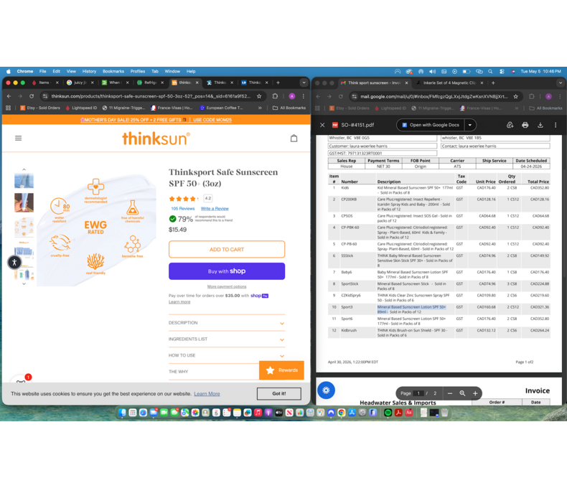Viewport: 567px width, 488px height.
Task: Print the SO-#4151.pdf invoice
Action: [525, 125]
